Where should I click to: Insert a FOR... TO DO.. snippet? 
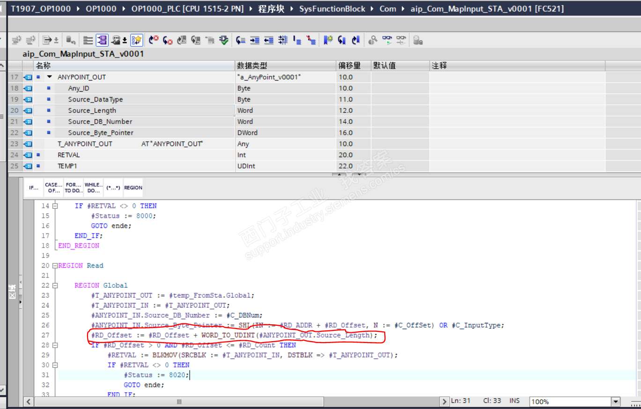pos(74,188)
